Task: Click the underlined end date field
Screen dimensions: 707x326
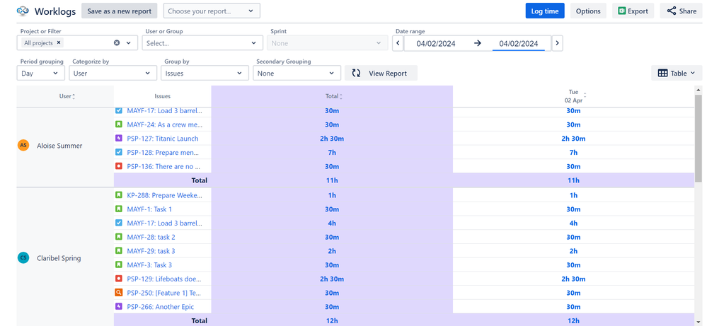Action: click(518, 43)
